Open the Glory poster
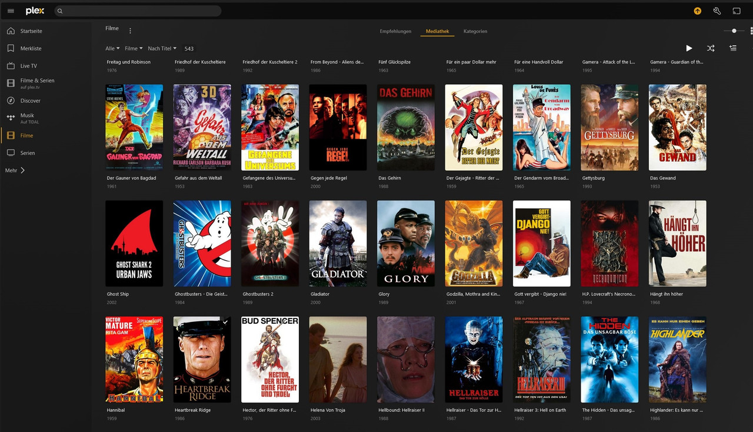This screenshot has height=432, width=753. pos(406,243)
